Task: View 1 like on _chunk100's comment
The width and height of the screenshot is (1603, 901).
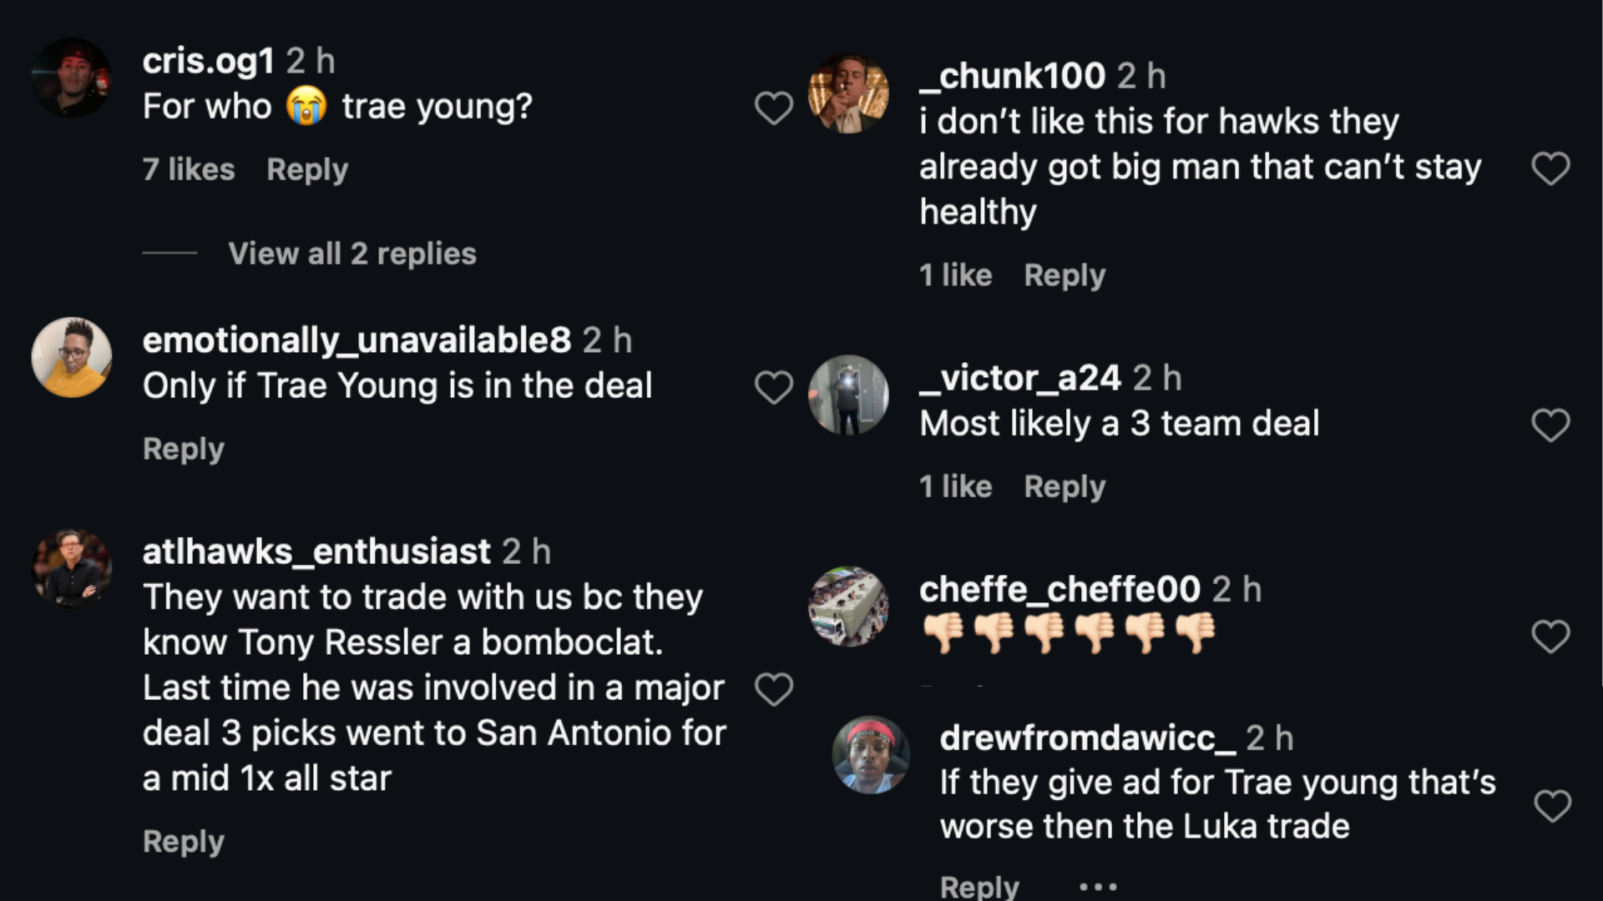Action: click(955, 275)
